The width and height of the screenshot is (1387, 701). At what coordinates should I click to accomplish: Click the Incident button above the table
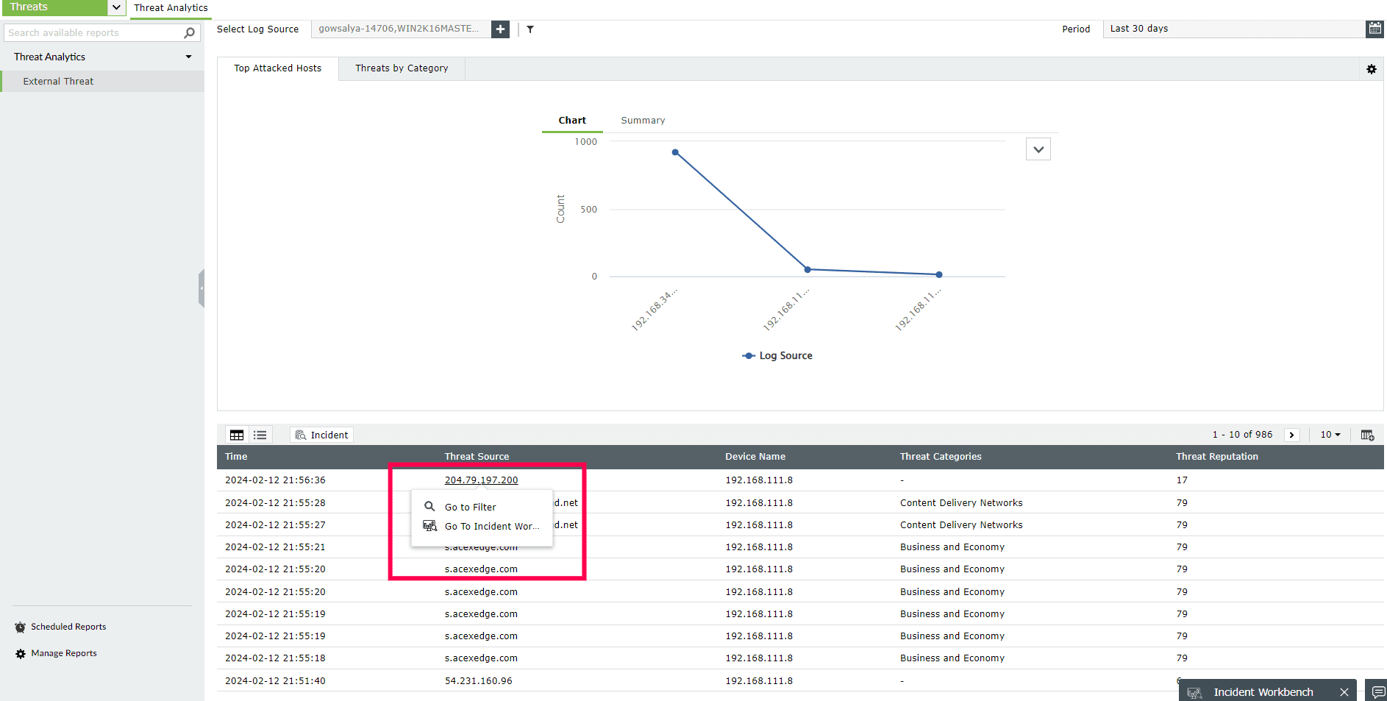point(321,435)
